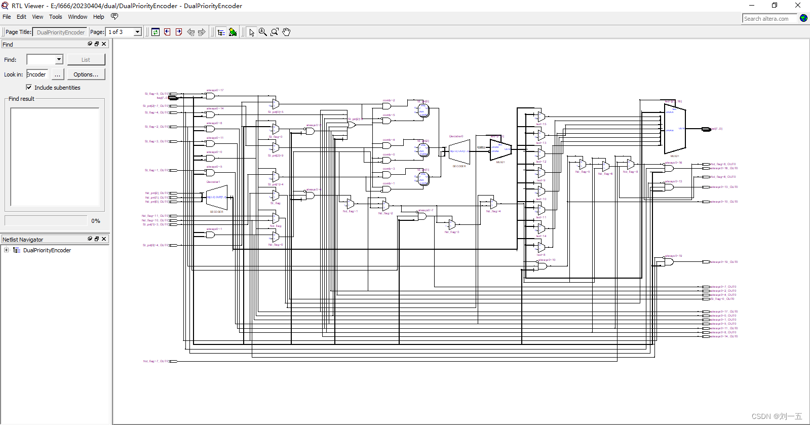
Task: Pin the Find panel
Action: tap(90, 44)
